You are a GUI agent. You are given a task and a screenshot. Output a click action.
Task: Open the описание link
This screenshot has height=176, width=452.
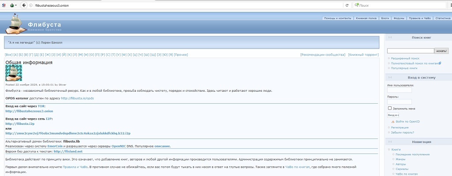pyautogui.click(x=162, y=146)
